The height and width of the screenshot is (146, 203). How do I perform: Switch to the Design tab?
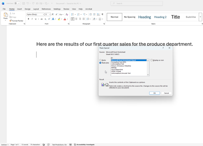pyautogui.click(x=28, y=9)
